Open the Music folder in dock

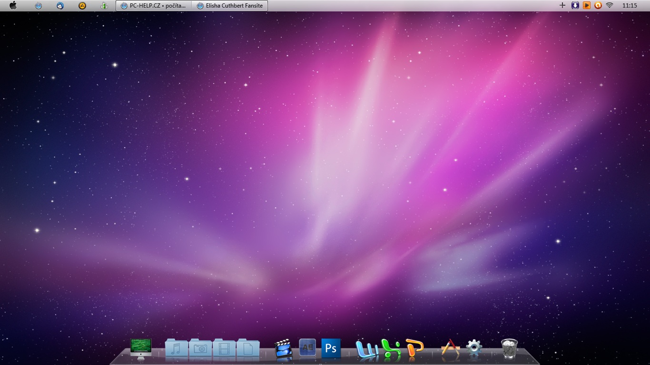tap(177, 349)
